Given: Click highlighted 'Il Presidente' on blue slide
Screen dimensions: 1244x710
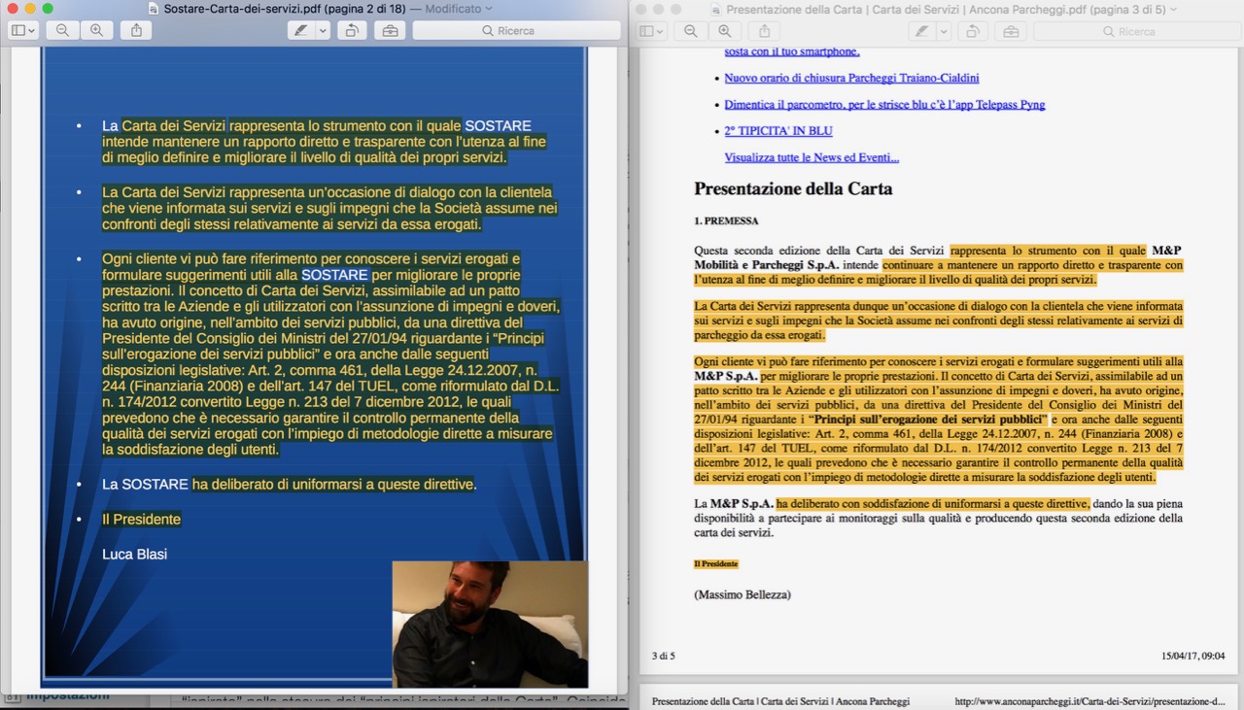Looking at the screenshot, I should coord(142,519).
